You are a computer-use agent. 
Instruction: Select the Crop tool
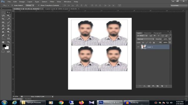(3, 19)
